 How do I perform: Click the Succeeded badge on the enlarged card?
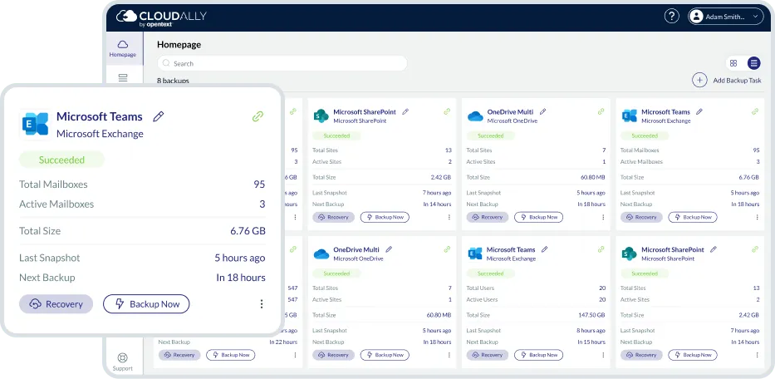61,160
